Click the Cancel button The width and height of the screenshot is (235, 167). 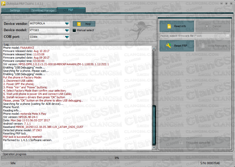pyautogui.click(x=213, y=26)
